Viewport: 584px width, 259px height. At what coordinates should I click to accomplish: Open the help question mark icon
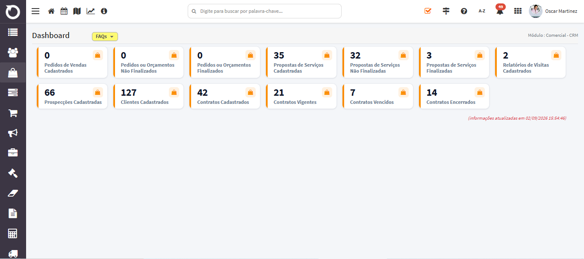point(464,11)
